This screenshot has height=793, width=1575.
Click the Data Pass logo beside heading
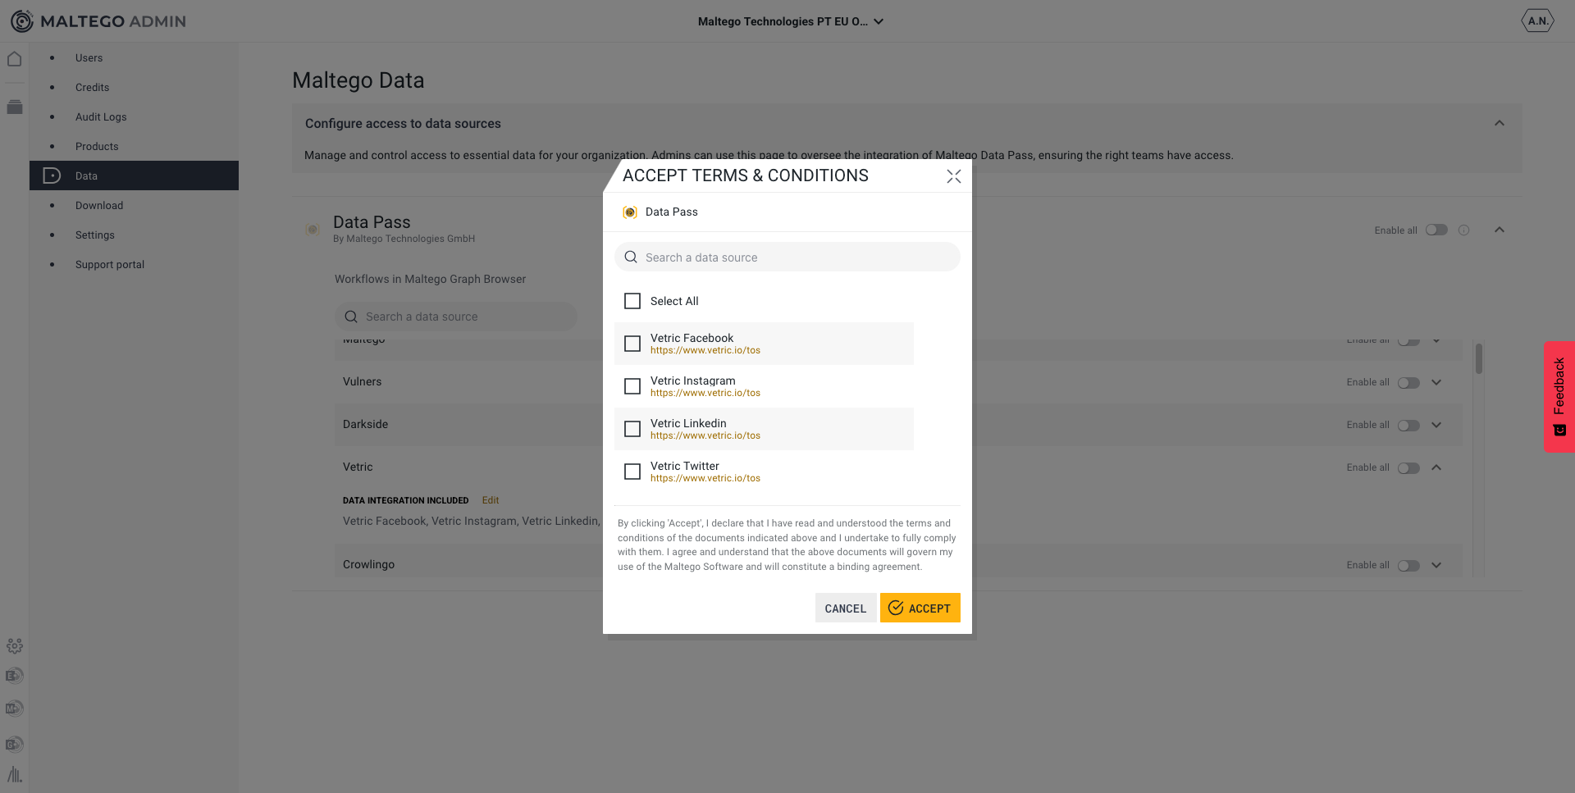pyautogui.click(x=313, y=230)
